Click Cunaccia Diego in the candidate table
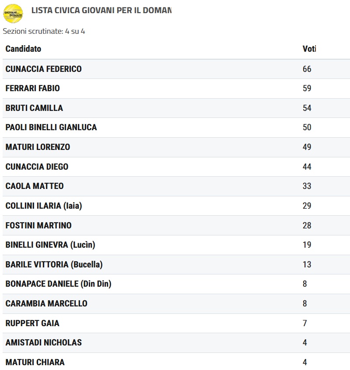The height and width of the screenshot is (370, 350). (x=37, y=167)
